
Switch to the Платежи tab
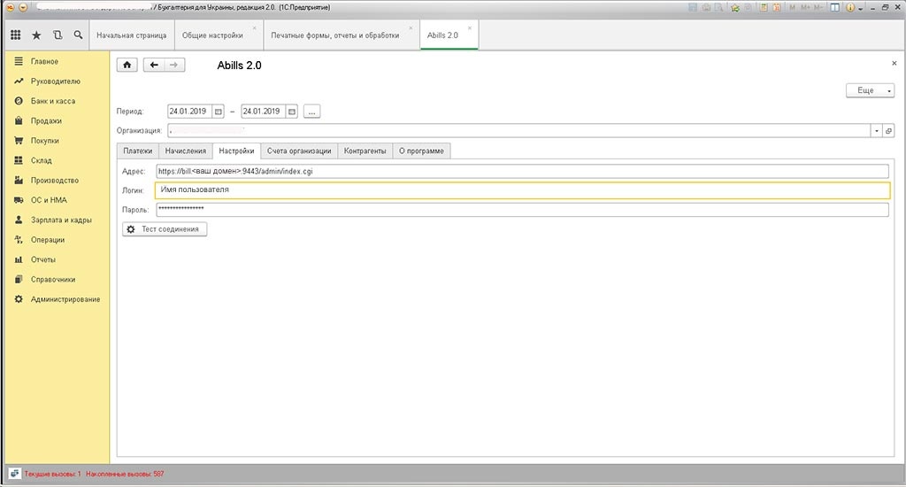[x=137, y=151]
